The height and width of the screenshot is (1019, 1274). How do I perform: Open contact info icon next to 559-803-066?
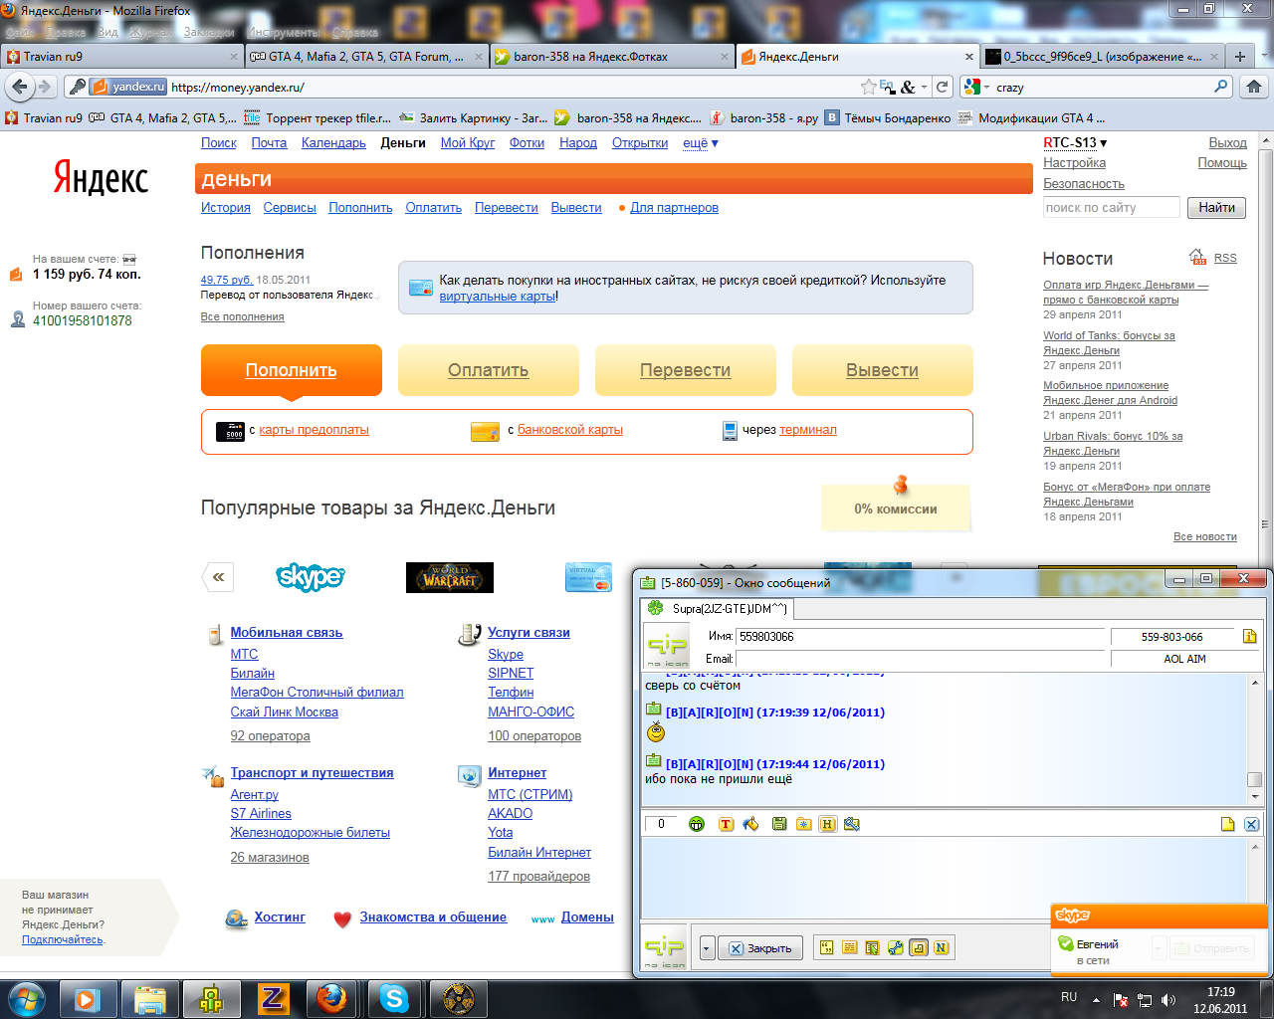[1249, 637]
